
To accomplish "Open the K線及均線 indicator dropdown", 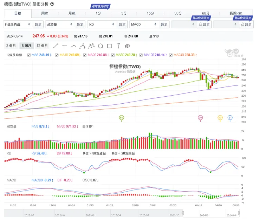I will click(x=18, y=25).
